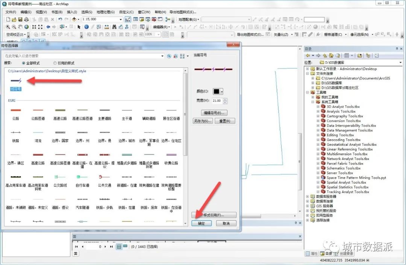Image resolution: width=406 pixels, height=265 pixels.
Task: Pin the Catalog panel with auto-hide
Action: (397, 49)
